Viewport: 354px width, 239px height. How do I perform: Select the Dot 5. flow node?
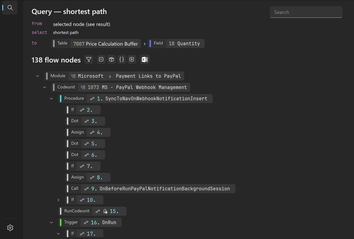point(85,144)
